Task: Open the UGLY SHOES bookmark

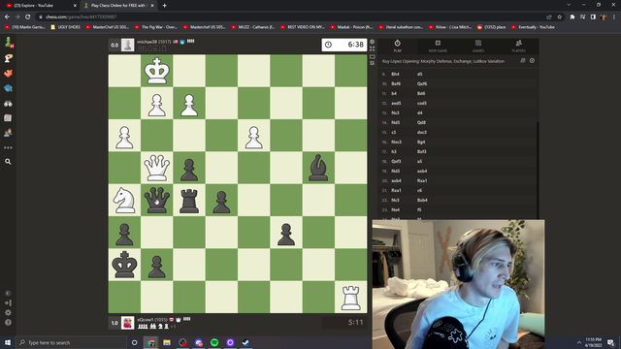Action: coord(66,27)
